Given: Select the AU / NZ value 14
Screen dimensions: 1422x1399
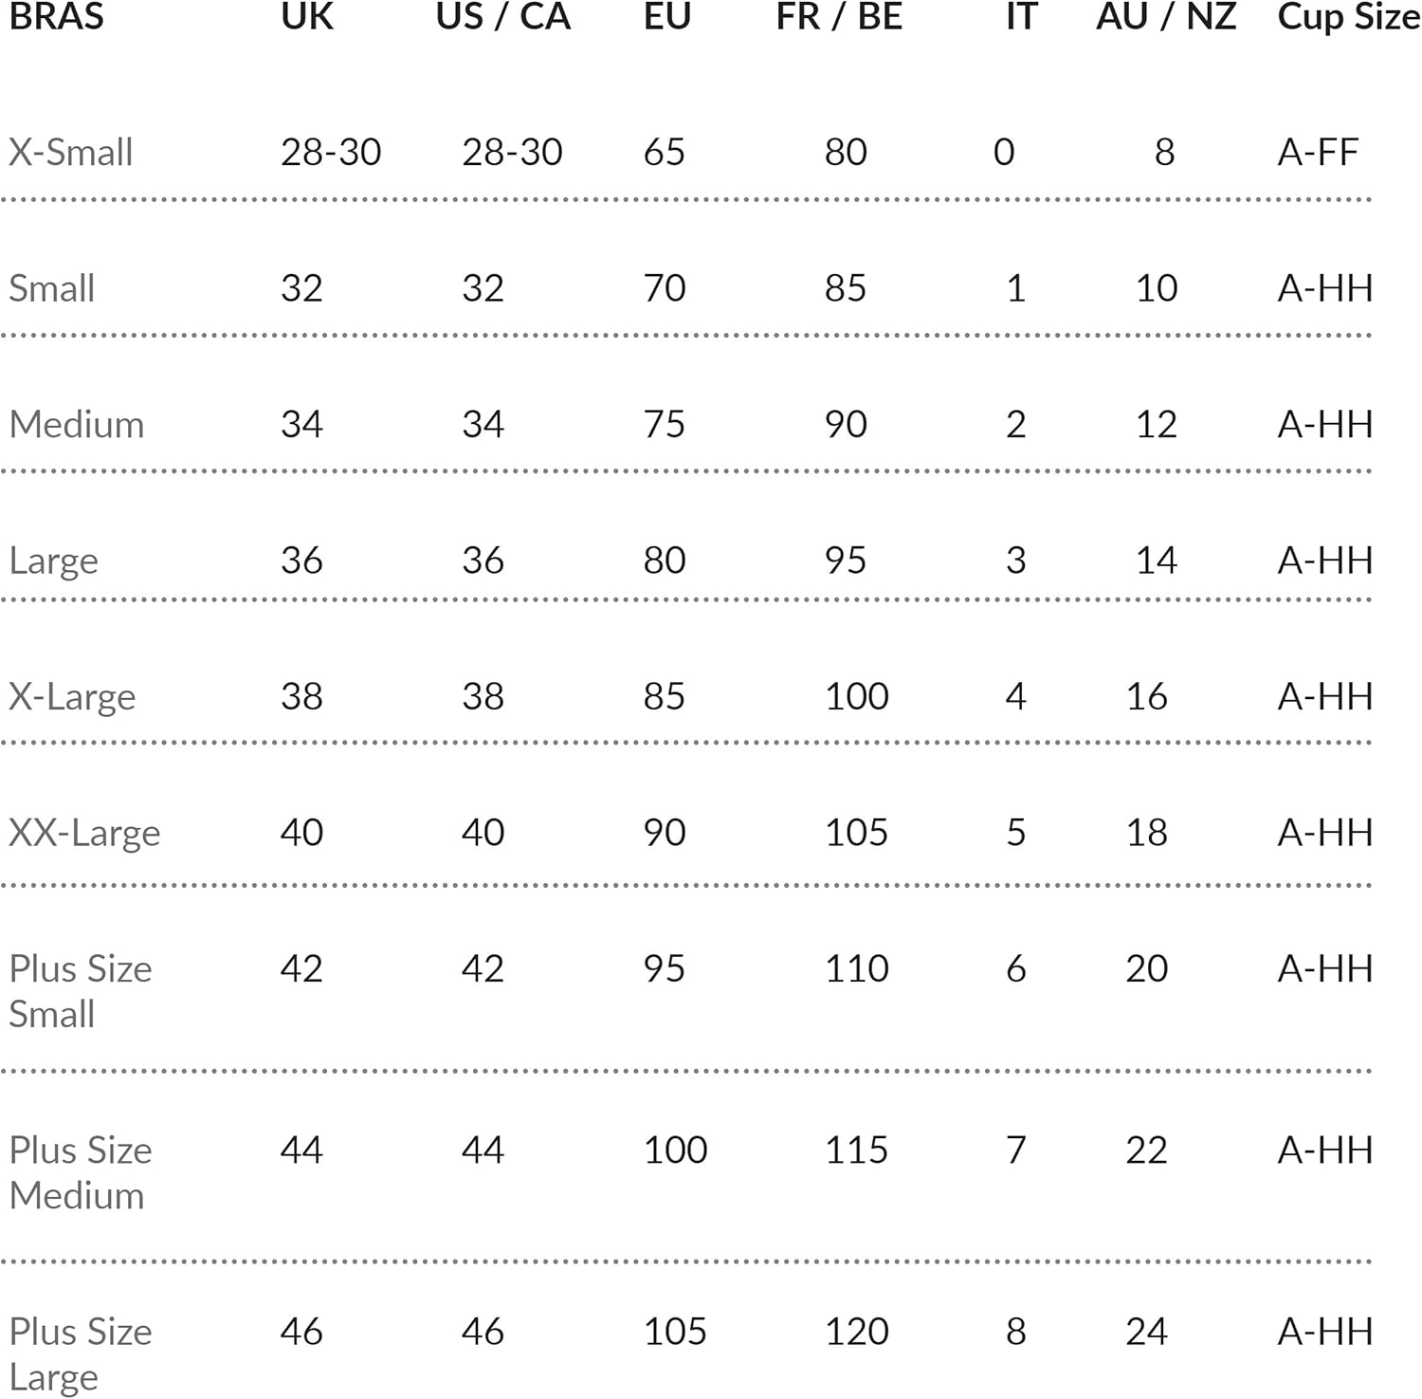Looking at the screenshot, I should click(1157, 561).
